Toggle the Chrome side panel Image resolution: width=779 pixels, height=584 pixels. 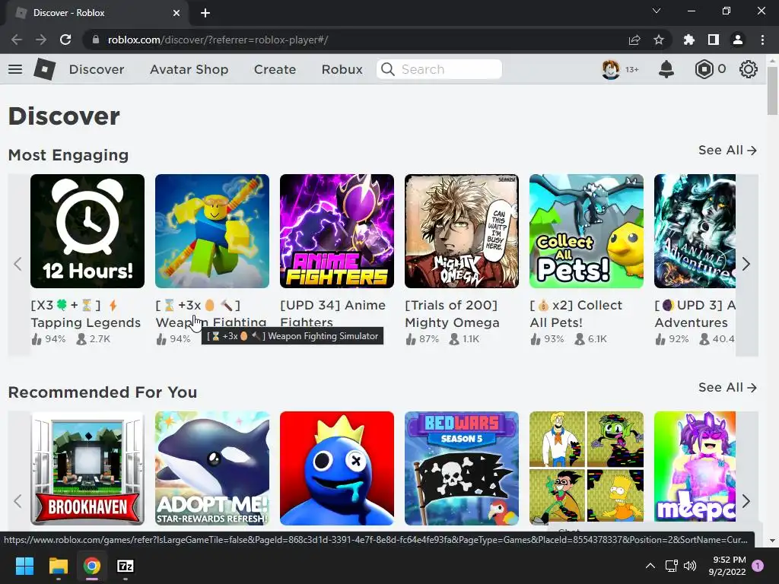[x=714, y=40]
